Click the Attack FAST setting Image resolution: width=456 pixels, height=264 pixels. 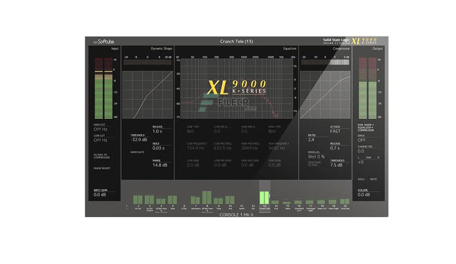click(335, 131)
